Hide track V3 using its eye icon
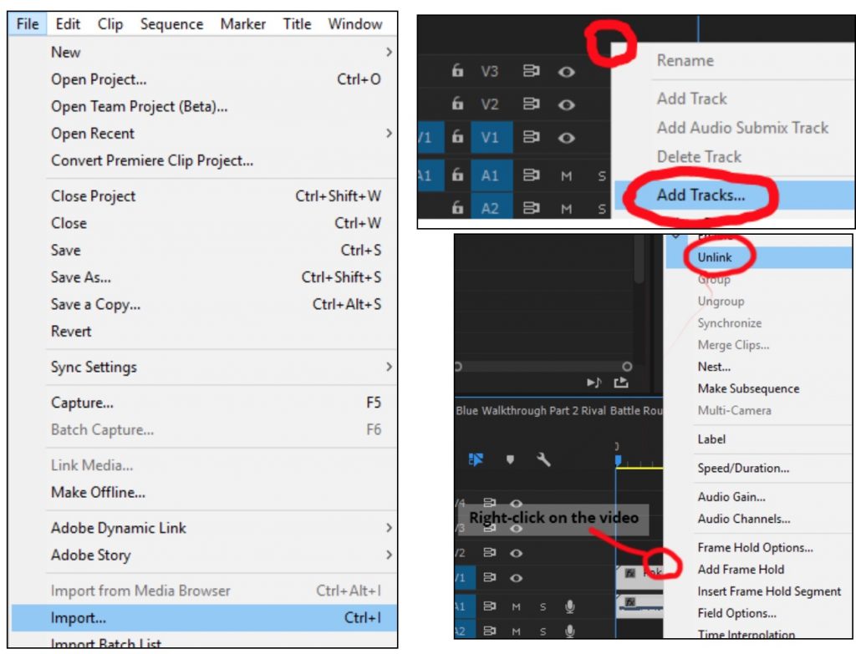Viewport: 856px width, 654px height. point(567,72)
